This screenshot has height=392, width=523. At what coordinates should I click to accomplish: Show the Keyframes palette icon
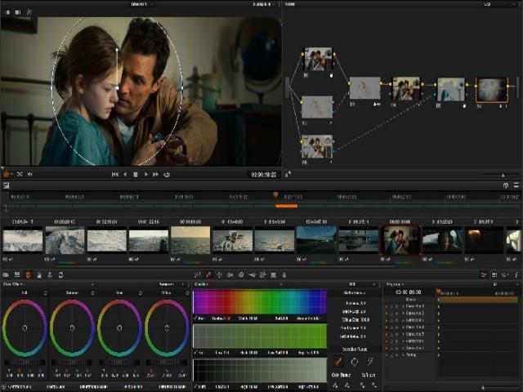click(483, 275)
